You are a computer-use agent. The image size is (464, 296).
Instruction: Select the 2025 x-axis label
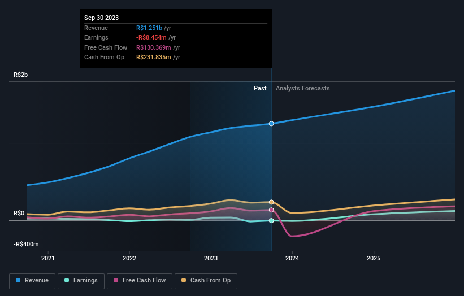374,259
